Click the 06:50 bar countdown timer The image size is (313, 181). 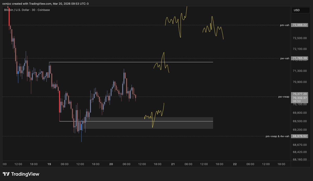coord(297,101)
